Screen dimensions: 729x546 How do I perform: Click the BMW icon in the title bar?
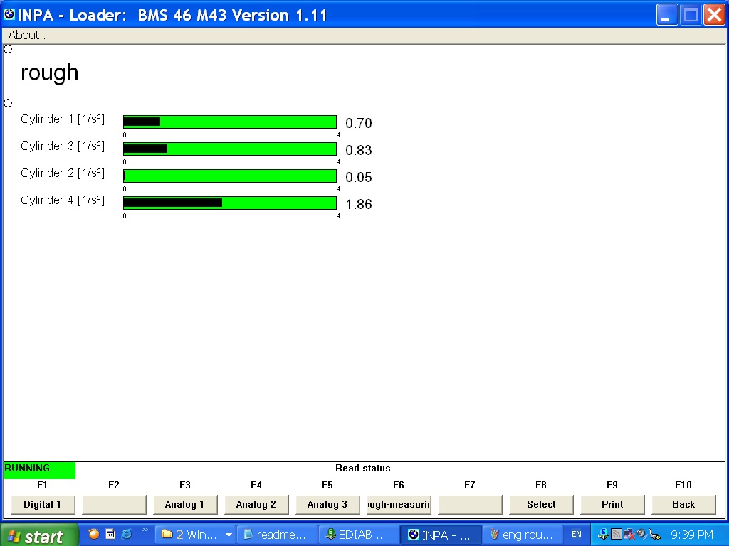pyautogui.click(x=9, y=15)
